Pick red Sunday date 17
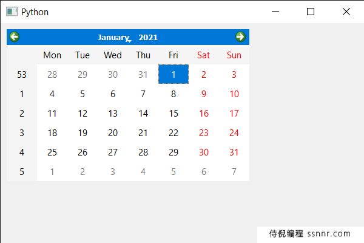364x243 pixels. pyautogui.click(x=234, y=113)
